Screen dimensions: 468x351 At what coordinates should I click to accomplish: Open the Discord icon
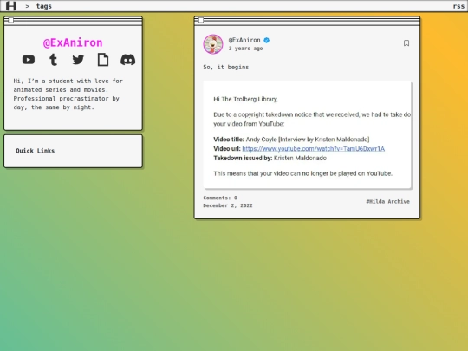pyautogui.click(x=127, y=60)
